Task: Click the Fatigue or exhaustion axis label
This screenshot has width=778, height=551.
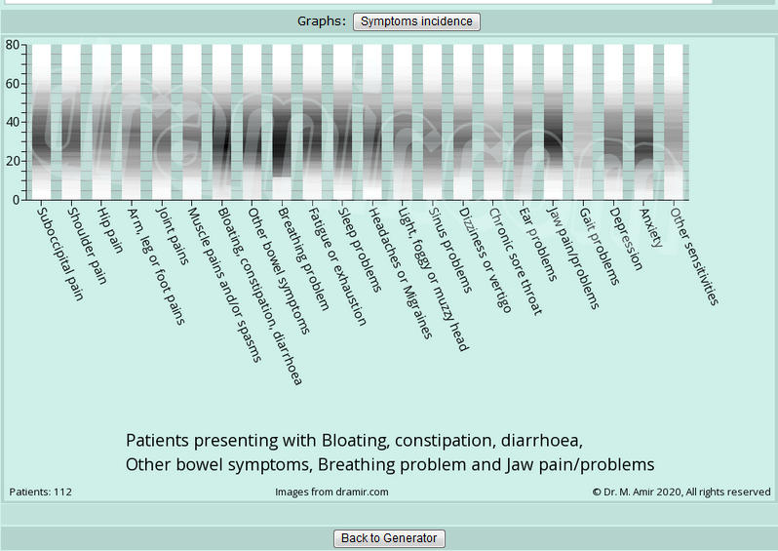Action: coord(337,263)
